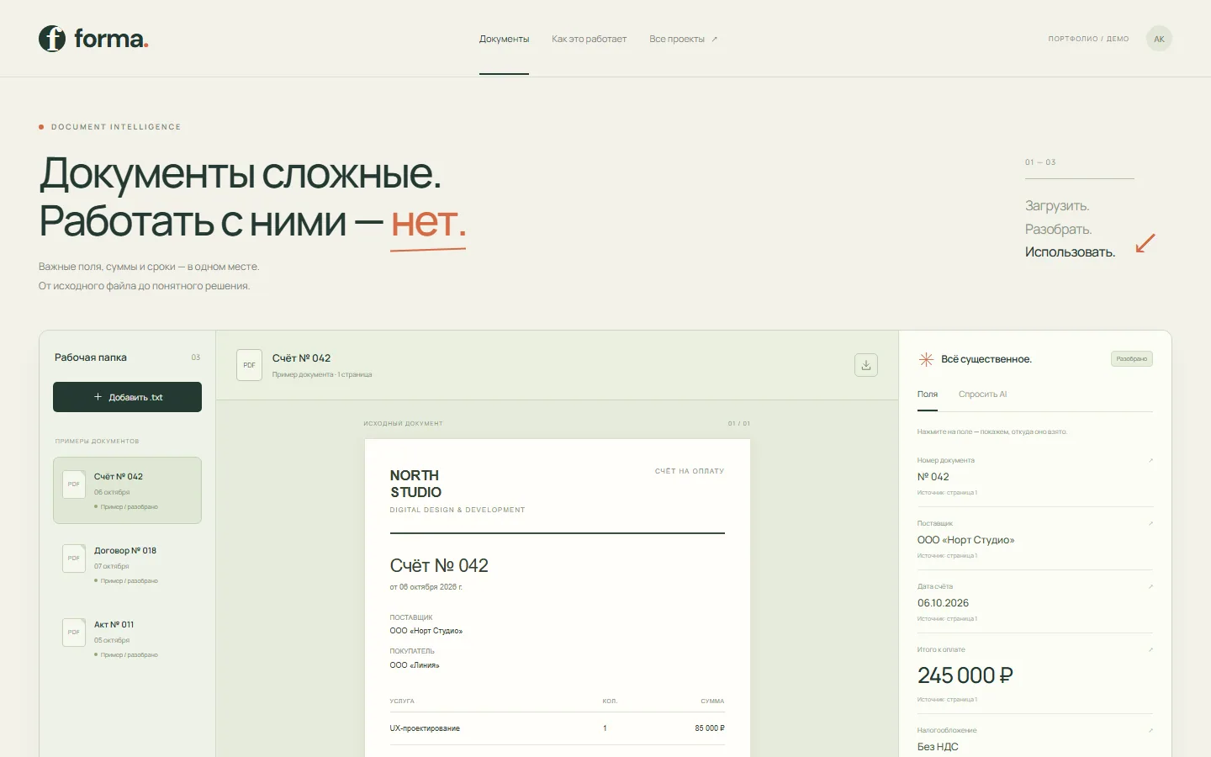
Task: Select the Использовать step
Action: 1070,252
